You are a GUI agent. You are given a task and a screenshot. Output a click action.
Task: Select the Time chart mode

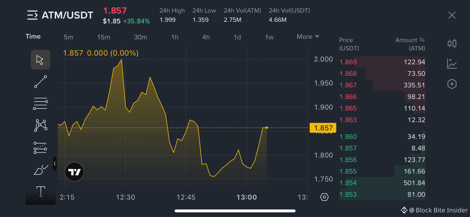[33, 36]
